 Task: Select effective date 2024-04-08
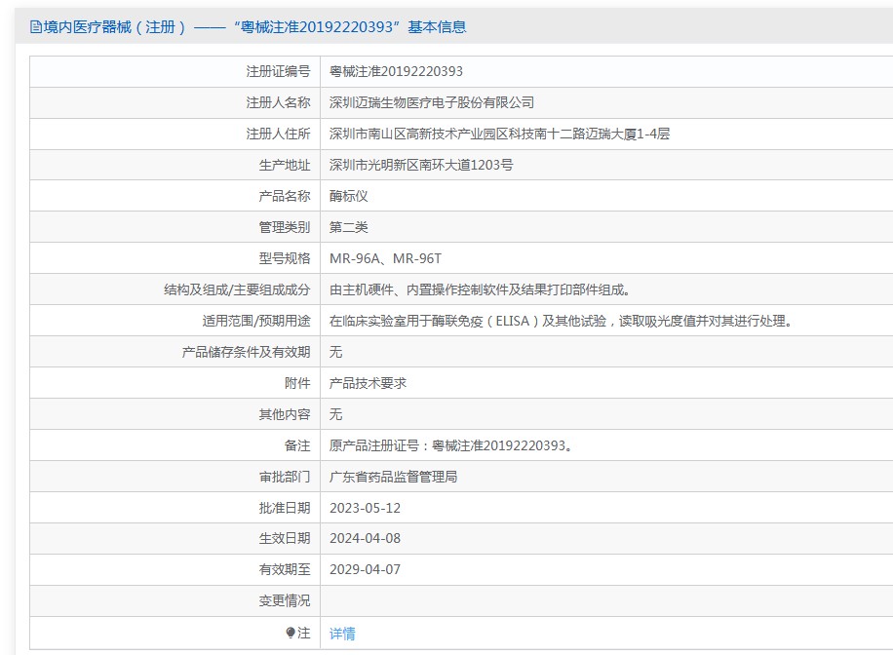(365, 538)
